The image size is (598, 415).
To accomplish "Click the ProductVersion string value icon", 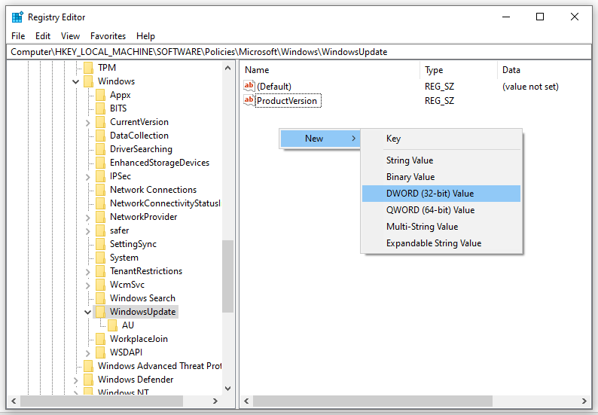I will (249, 100).
